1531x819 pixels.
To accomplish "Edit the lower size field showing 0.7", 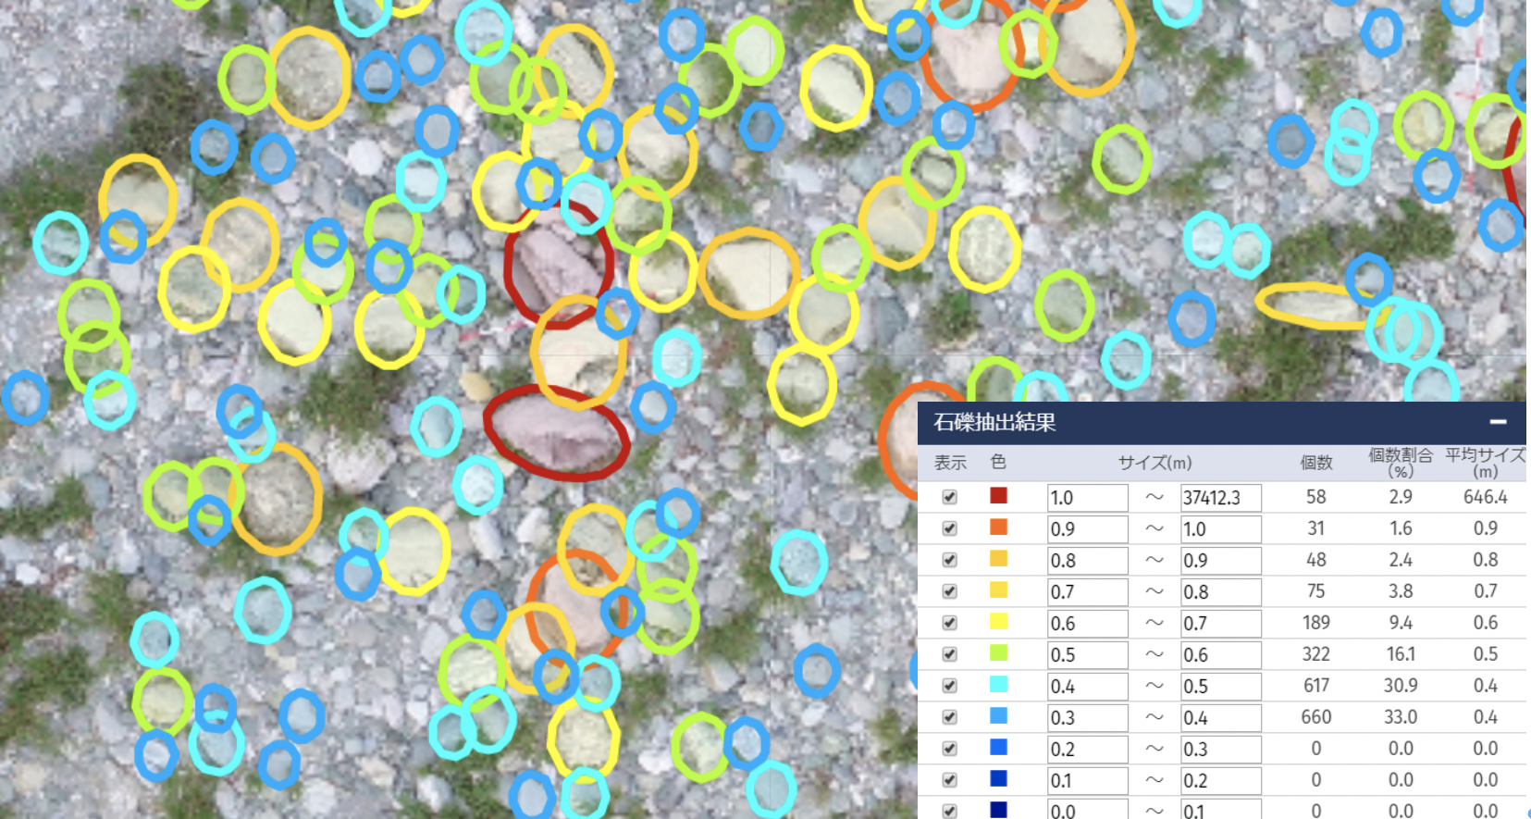I will [1088, 592].
